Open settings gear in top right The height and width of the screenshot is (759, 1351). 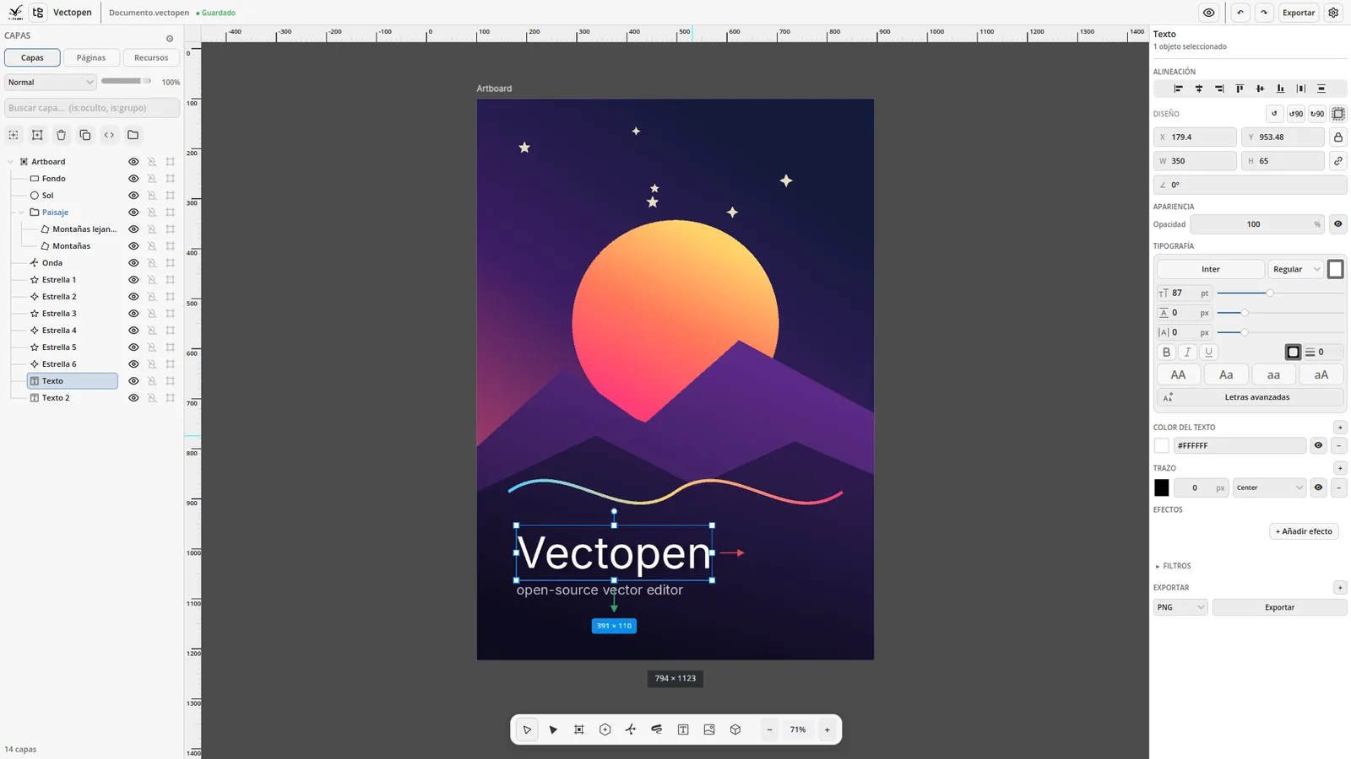click(1333, 13)
